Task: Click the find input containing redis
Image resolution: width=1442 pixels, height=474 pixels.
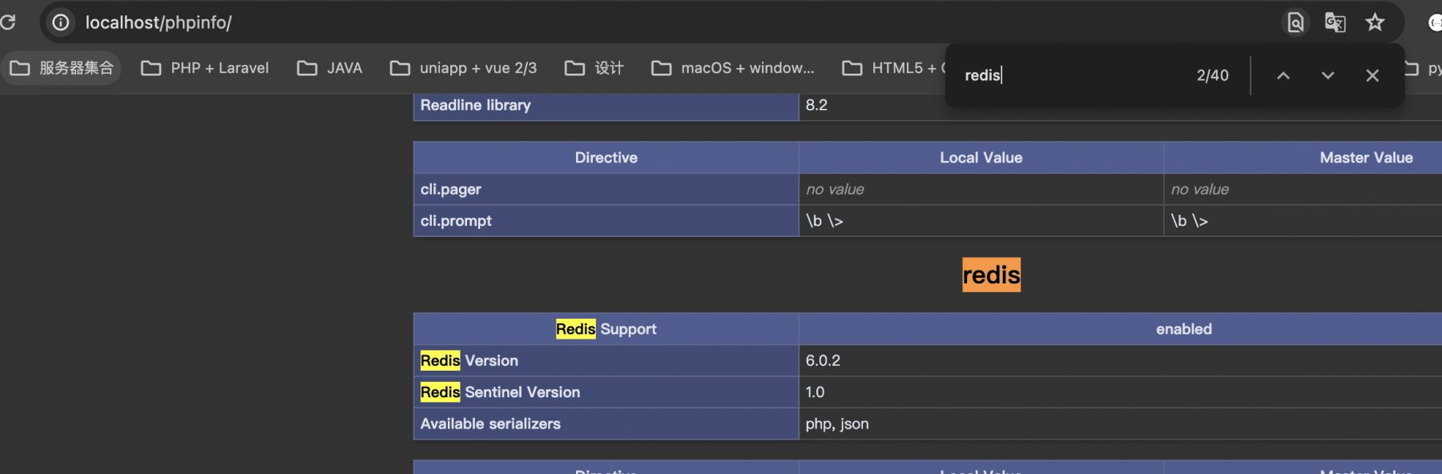Action: pyautogui.click(x=1073, y=75)
